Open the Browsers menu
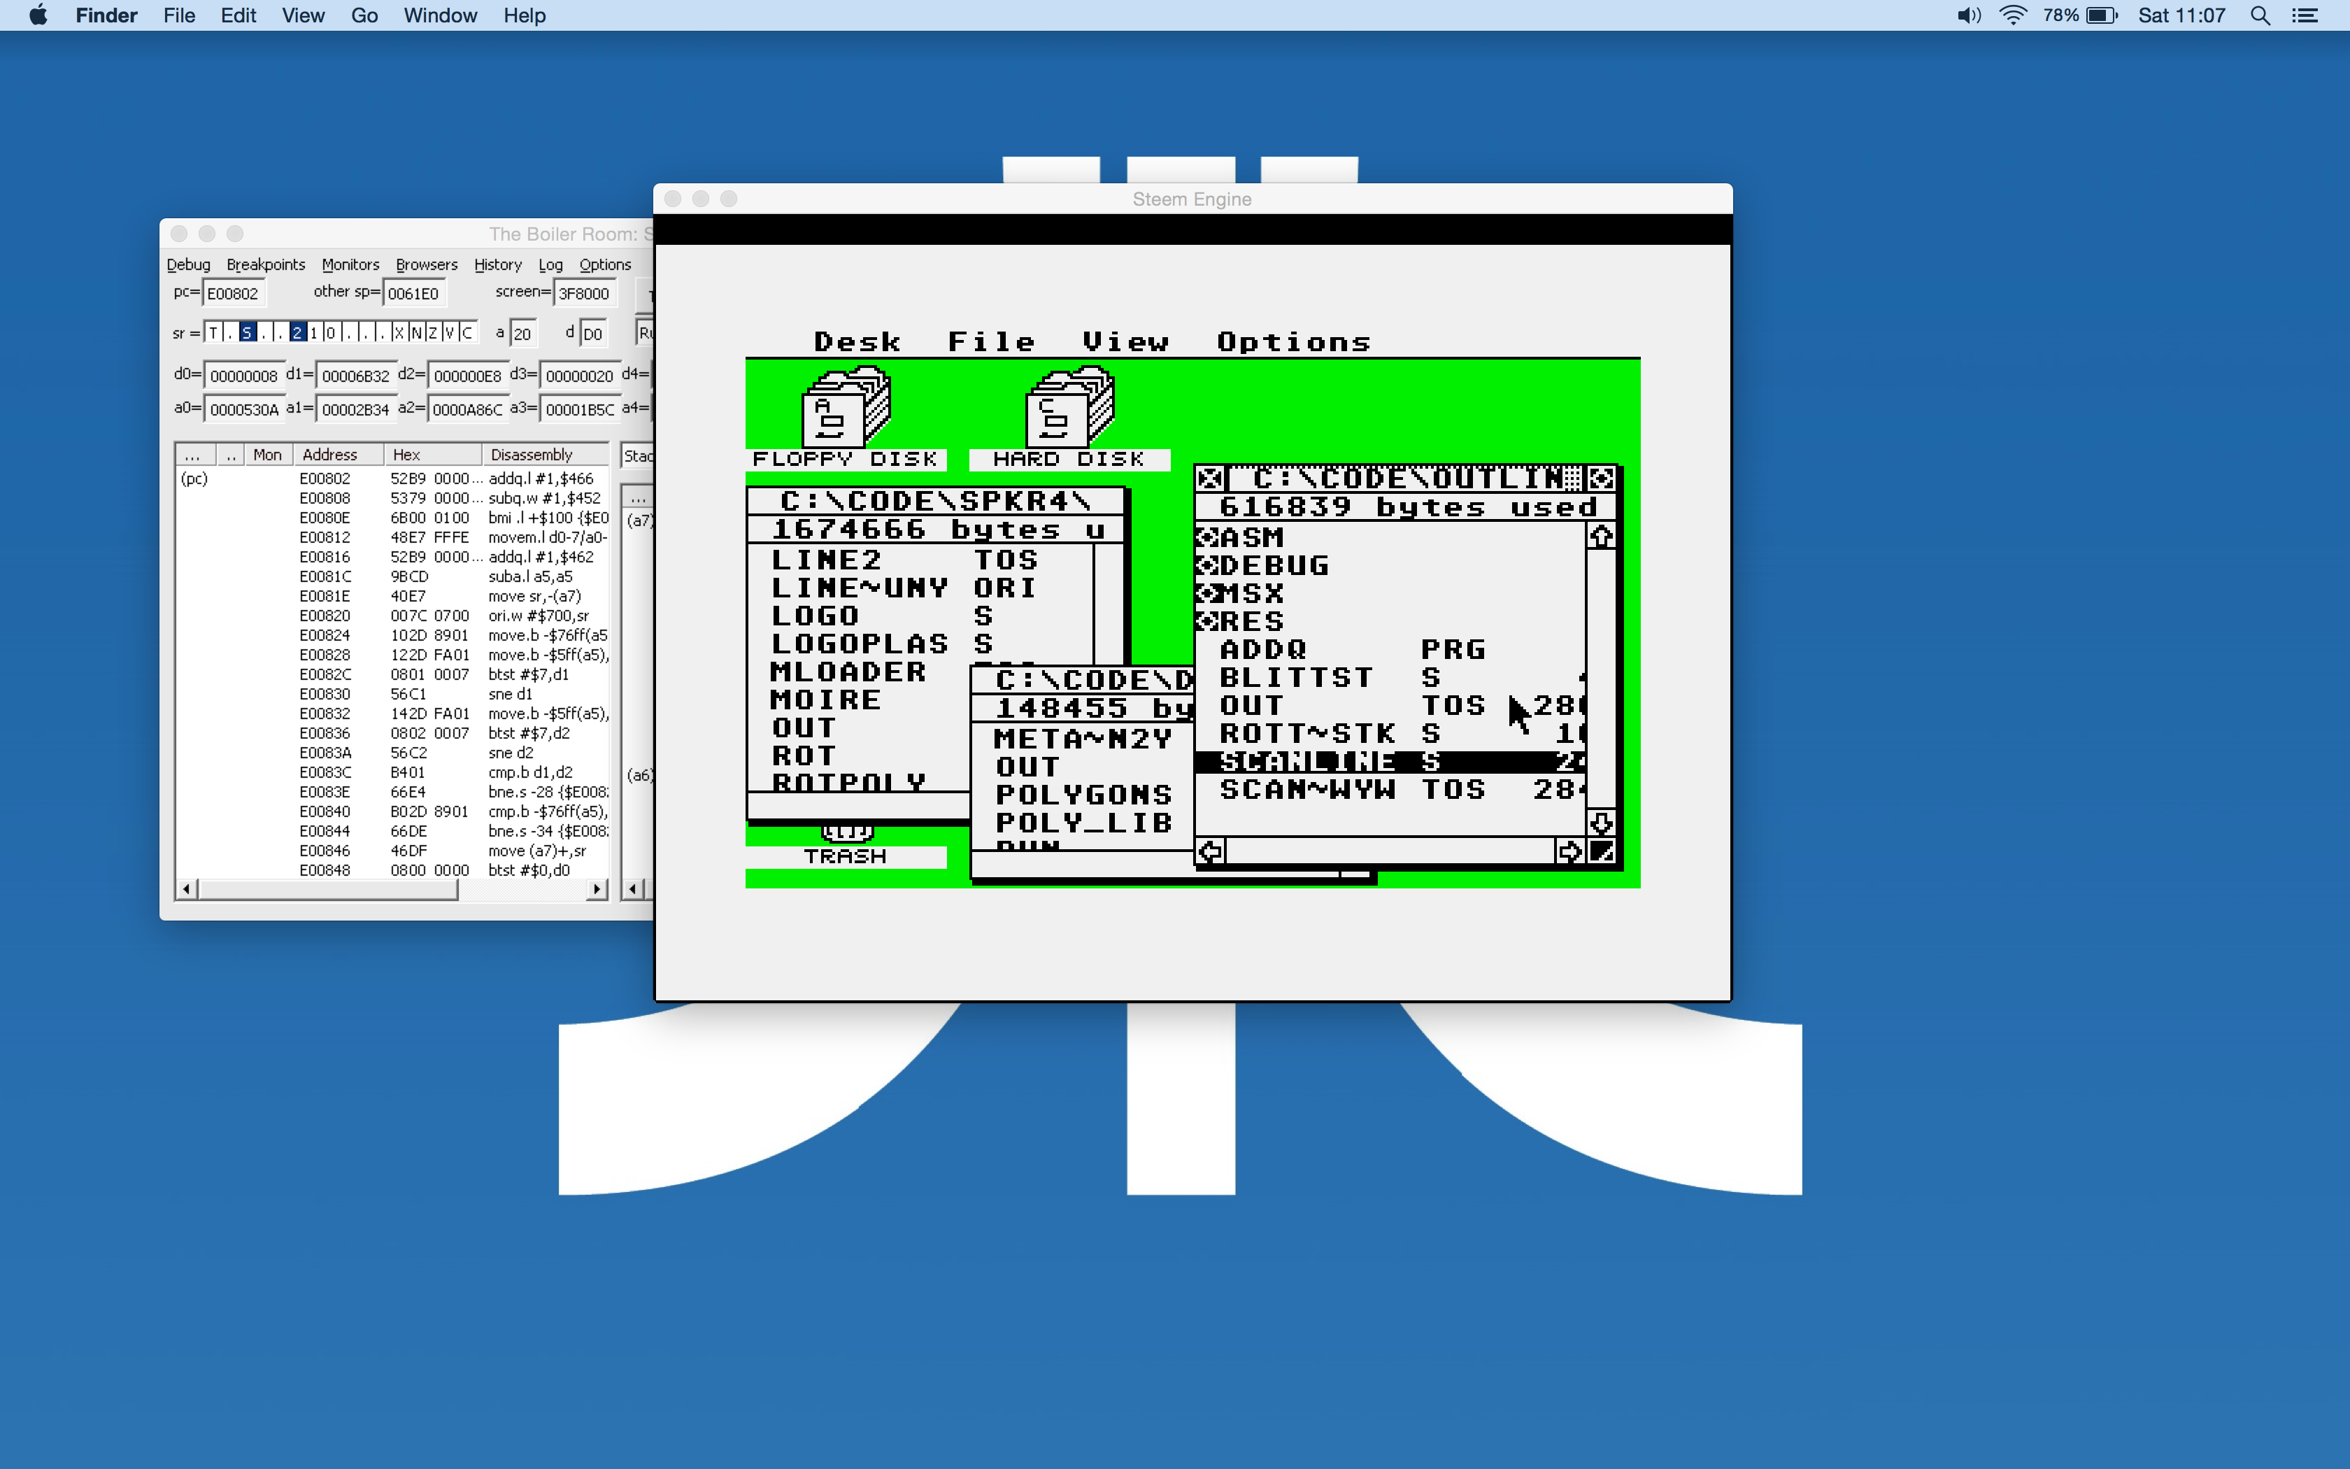 coord(427,264)
